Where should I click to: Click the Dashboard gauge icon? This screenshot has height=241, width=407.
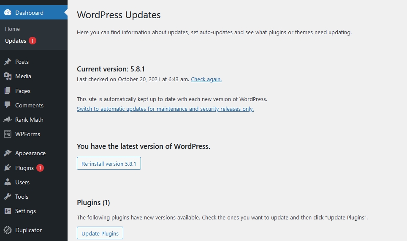point(8,13)
